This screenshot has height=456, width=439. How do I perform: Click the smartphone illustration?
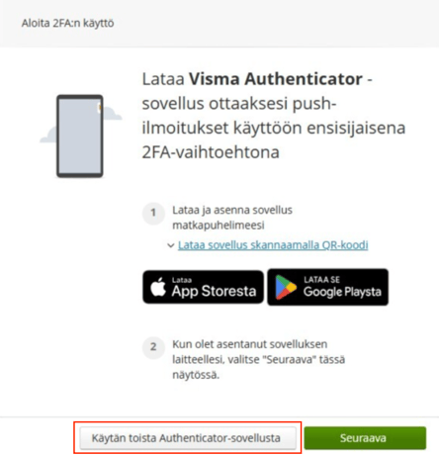pos(80,137)
